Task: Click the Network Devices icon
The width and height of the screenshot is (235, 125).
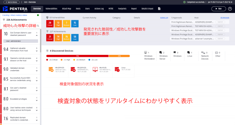Action: pyautogui.click(x=203, y=53)
